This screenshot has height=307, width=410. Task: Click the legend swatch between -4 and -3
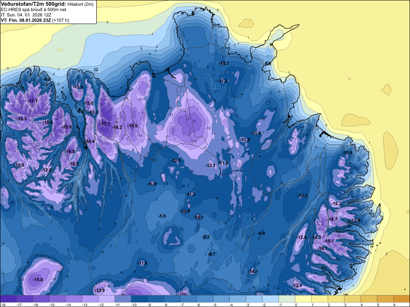coord(238,299)
